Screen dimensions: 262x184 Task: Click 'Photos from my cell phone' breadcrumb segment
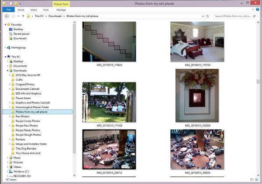point(82,16)
